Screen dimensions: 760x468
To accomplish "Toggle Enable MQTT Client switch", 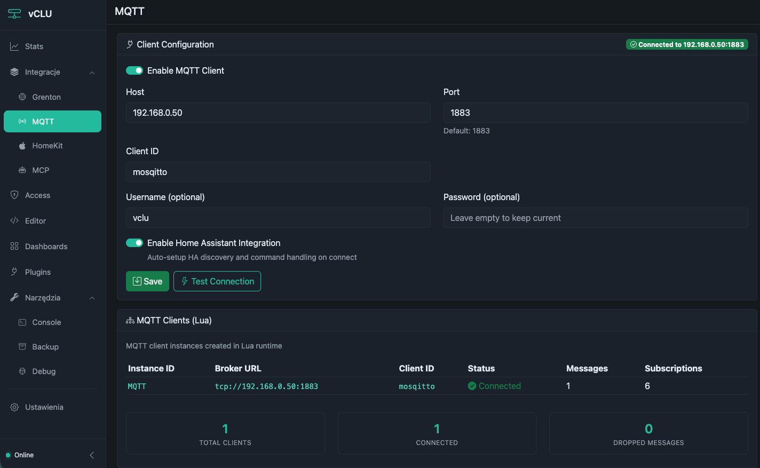I will [134, 70].
